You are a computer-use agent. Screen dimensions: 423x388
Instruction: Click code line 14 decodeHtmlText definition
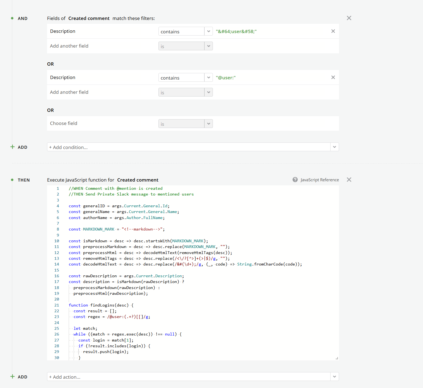[185, 264]
